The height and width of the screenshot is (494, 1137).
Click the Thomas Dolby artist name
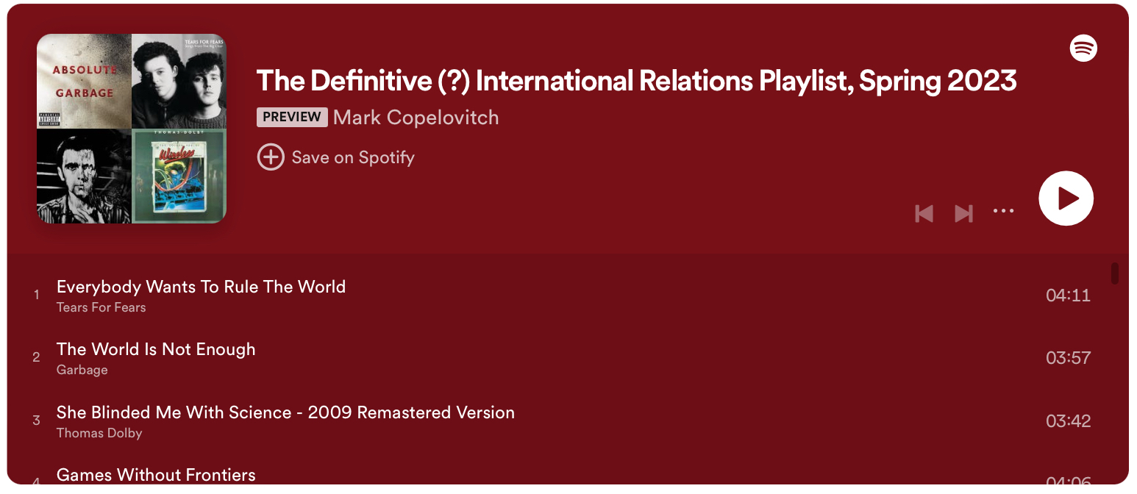pyautogui.click(x=99, y=433)
